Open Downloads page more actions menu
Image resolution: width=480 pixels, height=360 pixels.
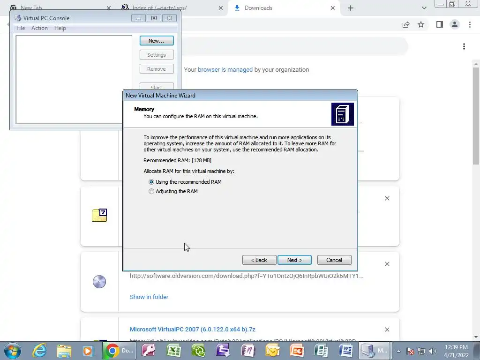pyautogui.click(x=464, y=46)
